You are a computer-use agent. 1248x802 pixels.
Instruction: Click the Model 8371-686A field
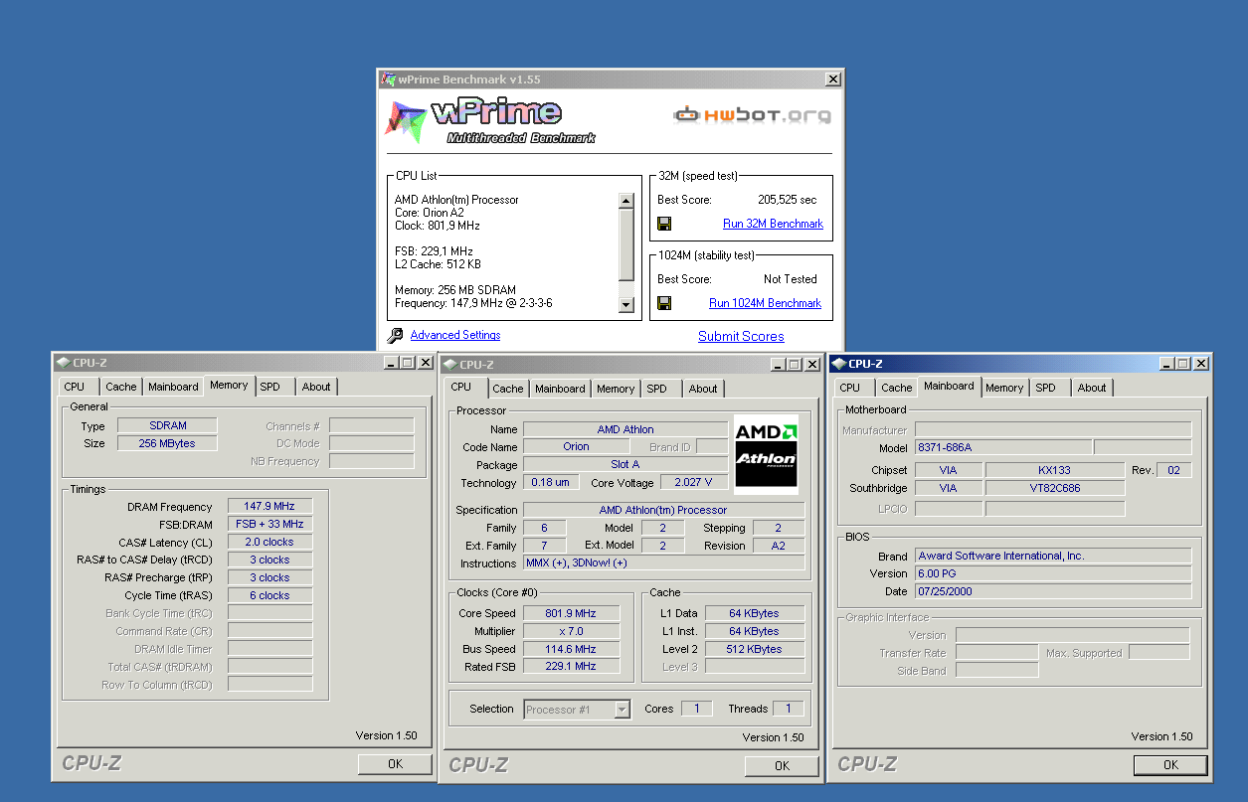pyautogui.click(x=1002, y=448)
